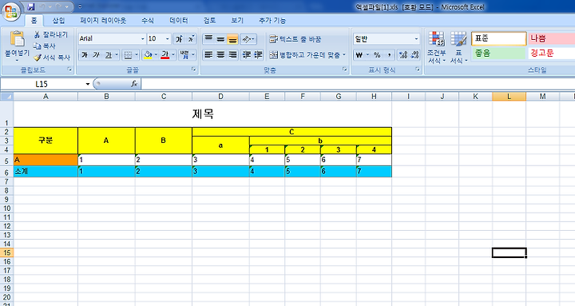575x306 pixels.
Task: Apply percent style
Action: 377,55
